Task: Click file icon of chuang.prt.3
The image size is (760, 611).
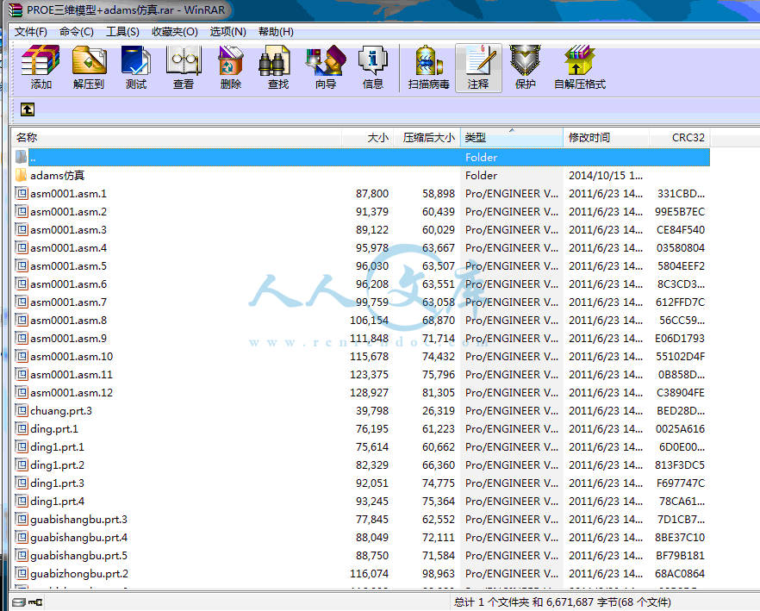Action: (x=22, y=411)
